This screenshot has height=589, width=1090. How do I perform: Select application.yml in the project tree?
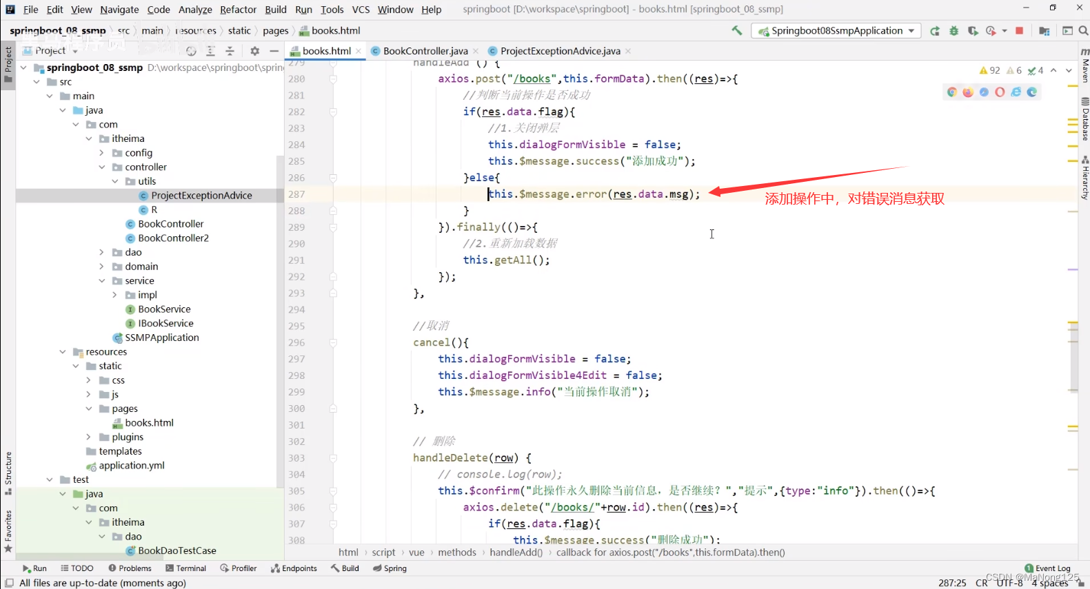tap(132, 466)
